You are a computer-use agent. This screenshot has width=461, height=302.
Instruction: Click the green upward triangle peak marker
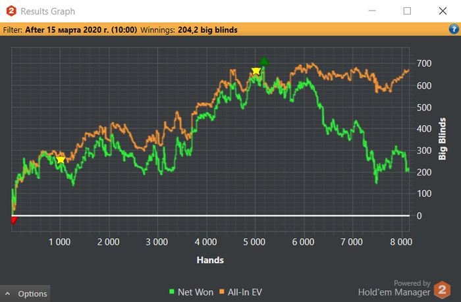pyautogui.click(x=264, y=61)
